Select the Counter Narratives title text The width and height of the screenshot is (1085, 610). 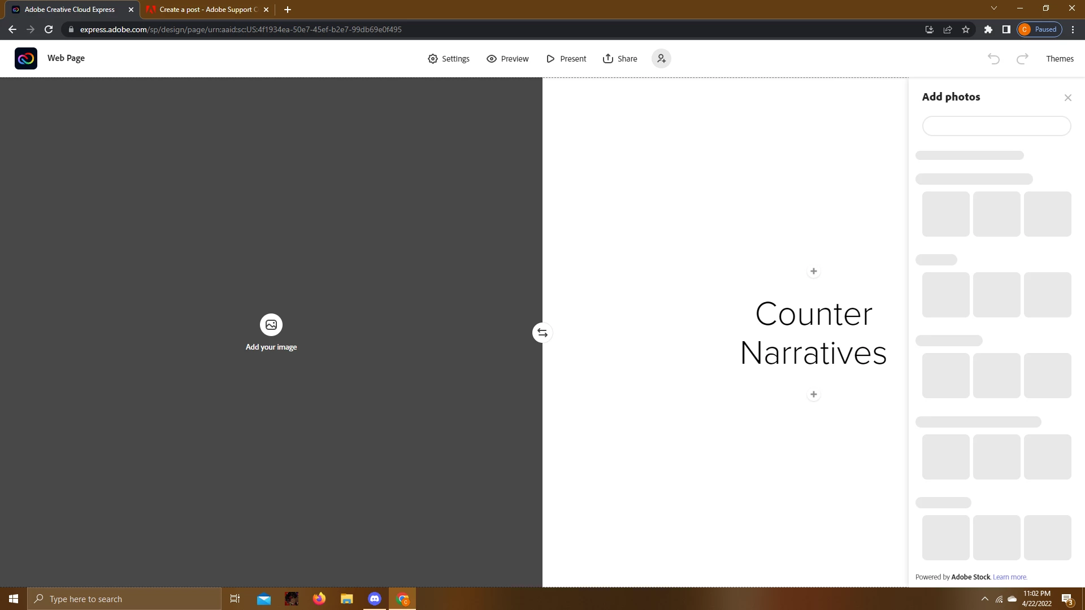[x=814, y=333]
